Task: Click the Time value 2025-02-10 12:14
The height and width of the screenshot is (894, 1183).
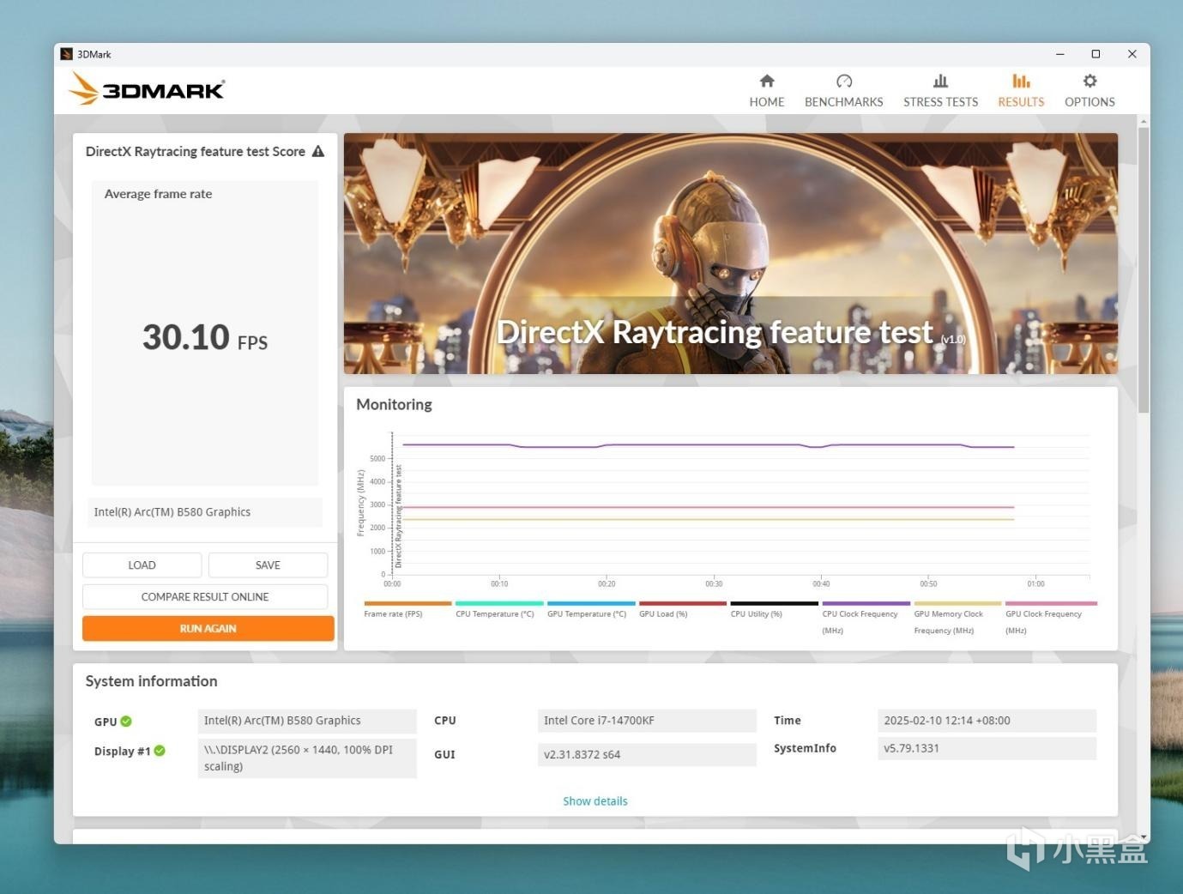Action: pyautogui.click(x=987, y=721)
